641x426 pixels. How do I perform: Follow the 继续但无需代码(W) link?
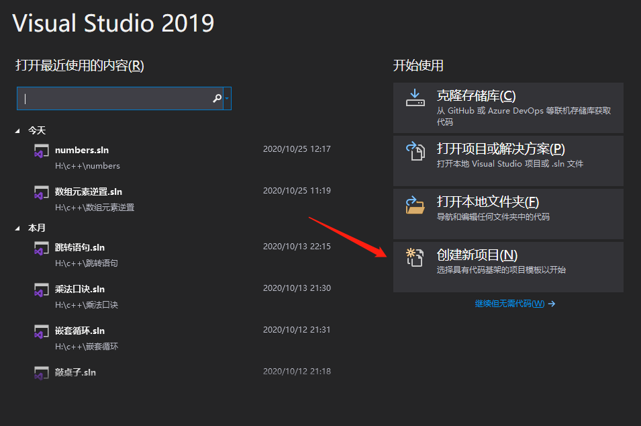pyautogui.click(x=511, y=304)
